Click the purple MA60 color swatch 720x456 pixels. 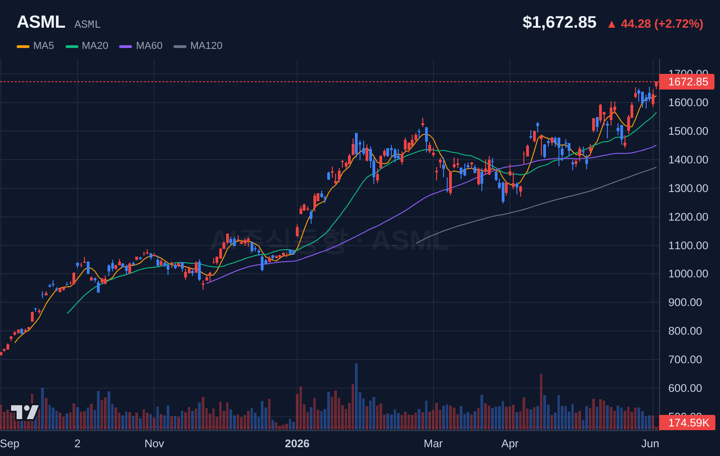click(x=126, y=46)
